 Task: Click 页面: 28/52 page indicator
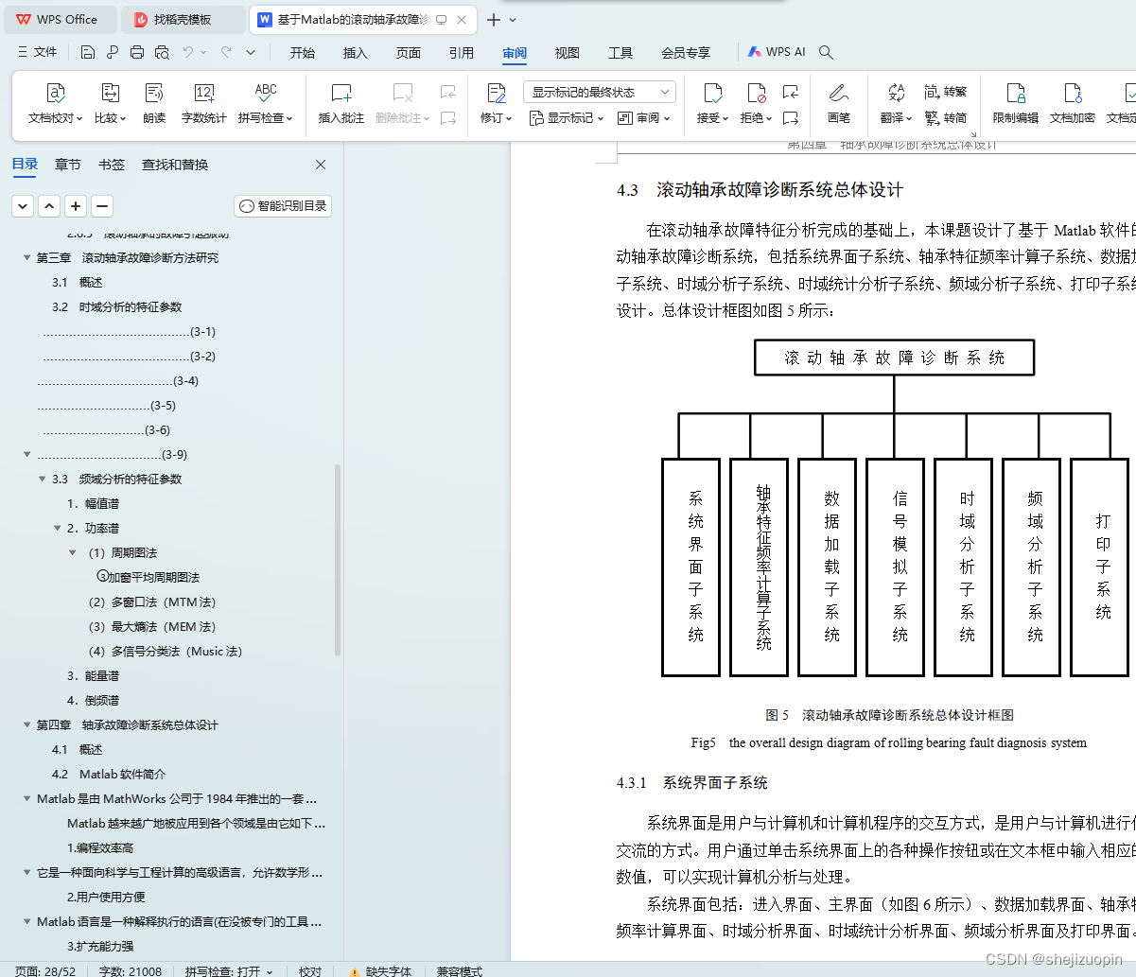click(45, 970)
